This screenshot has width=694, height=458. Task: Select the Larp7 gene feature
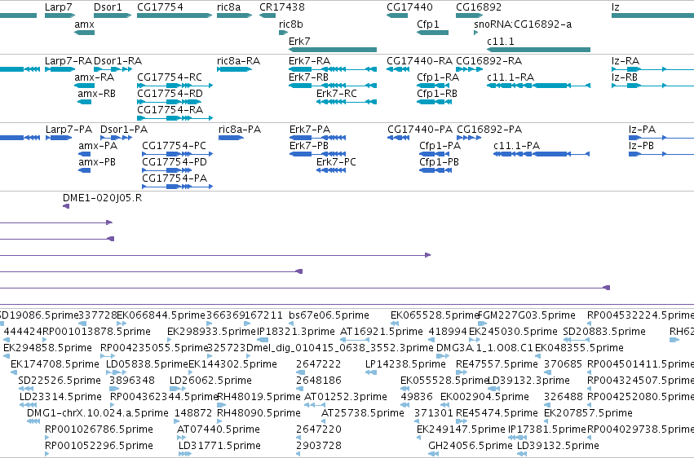60,15
